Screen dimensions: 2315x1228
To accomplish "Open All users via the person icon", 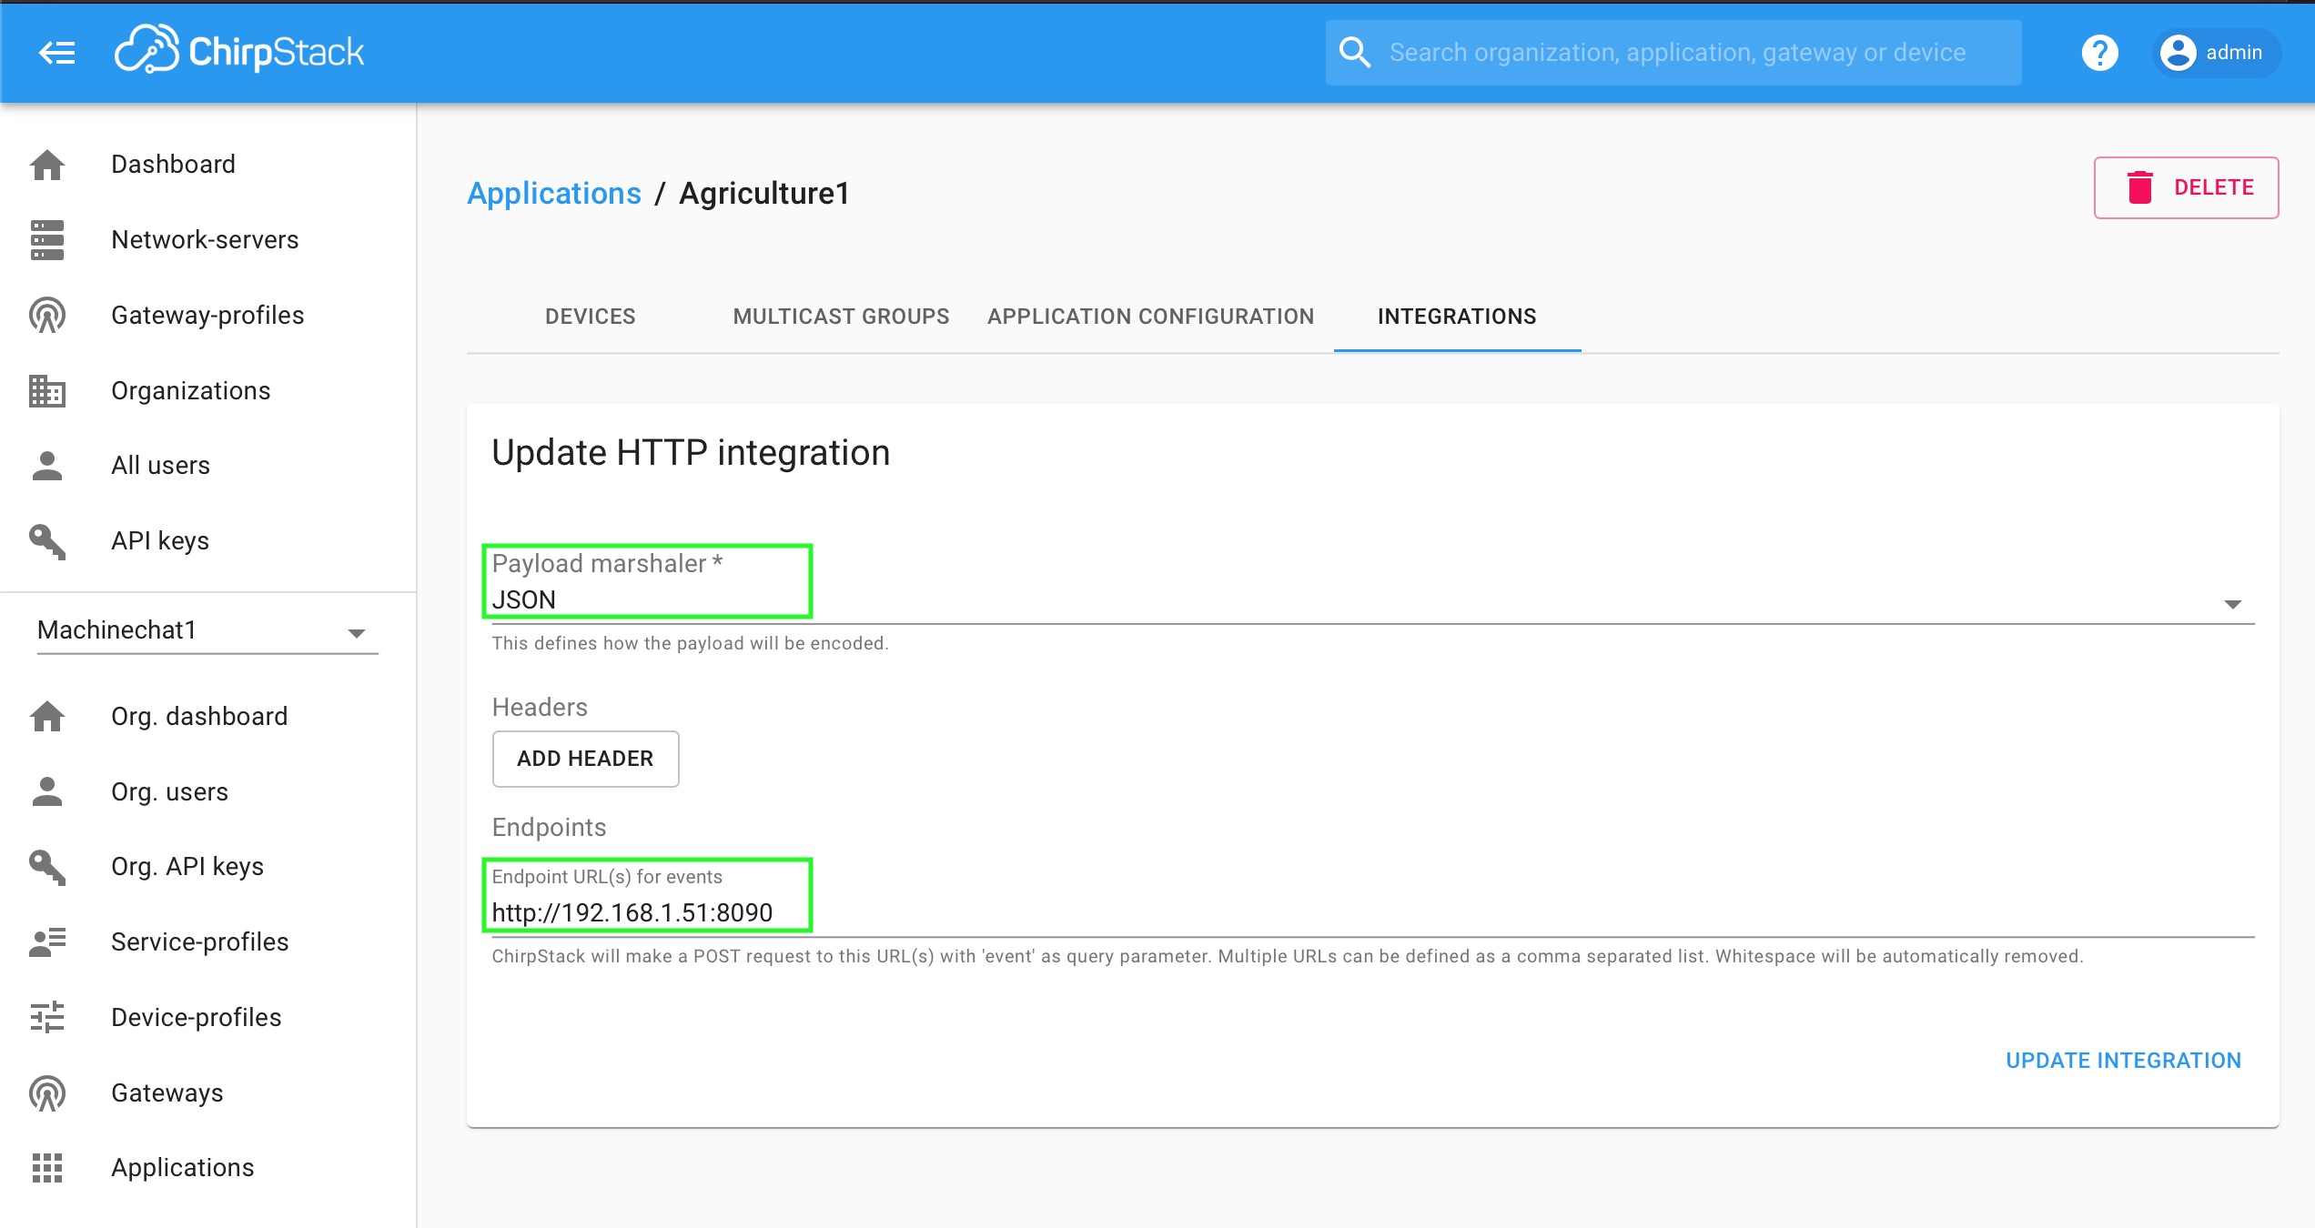I will (47, 465).
